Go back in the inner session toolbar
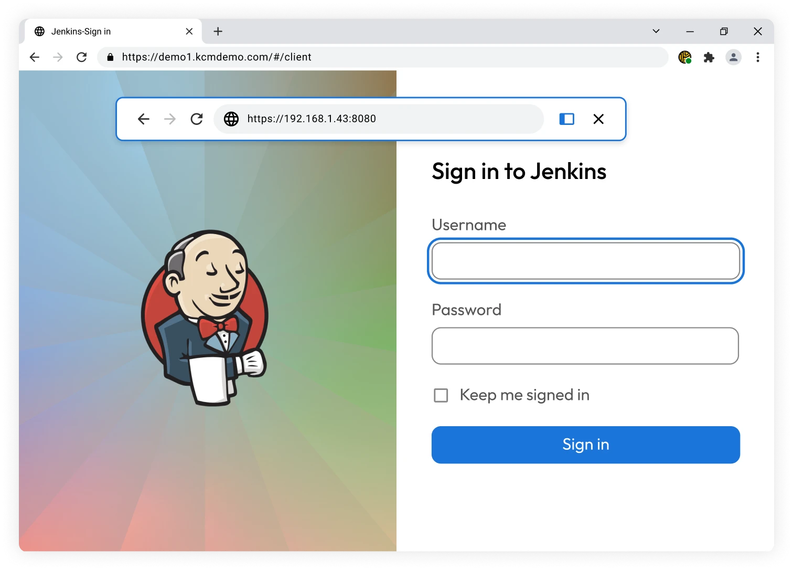 [144, 119]
